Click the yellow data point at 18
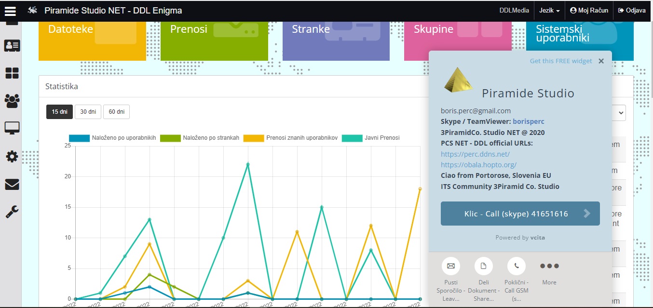This screenshot has width=653, height=308. (x=420, y=189)
